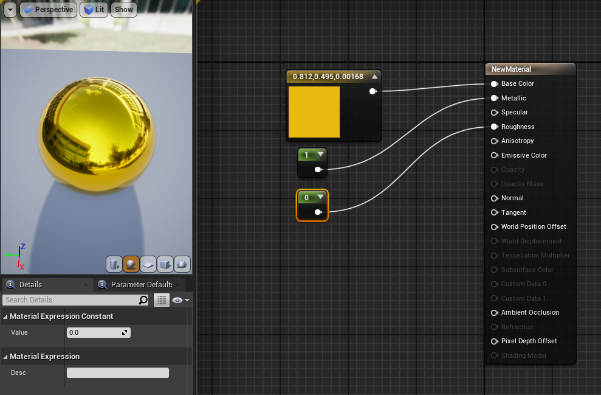Viewport: 601px width, 395px height.
Task: Click the Normal input pin
Action: [495, 198]
